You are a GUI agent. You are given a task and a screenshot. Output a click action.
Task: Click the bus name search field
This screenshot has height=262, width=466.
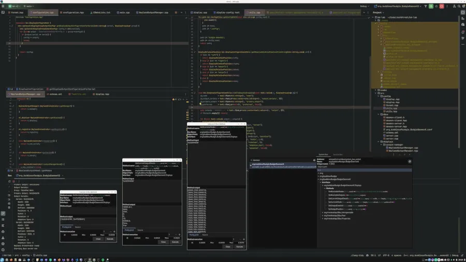(282, 160)
